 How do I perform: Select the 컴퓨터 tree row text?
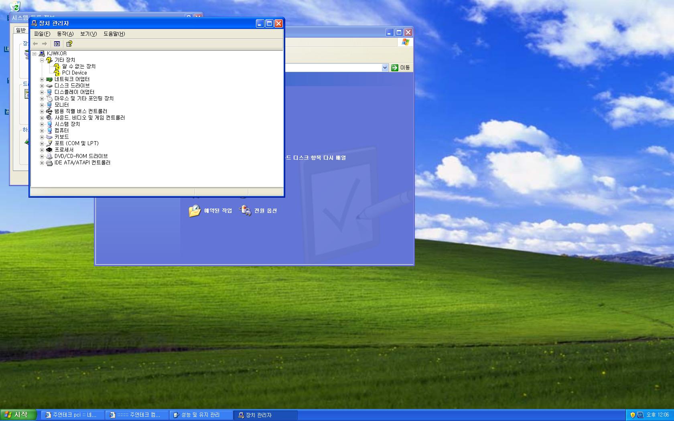pyautogui.click(x=61, y=130)
